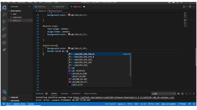This screenshot has width=197, height=110.
Task: Click CSS language mode selector
Action: 145,104
